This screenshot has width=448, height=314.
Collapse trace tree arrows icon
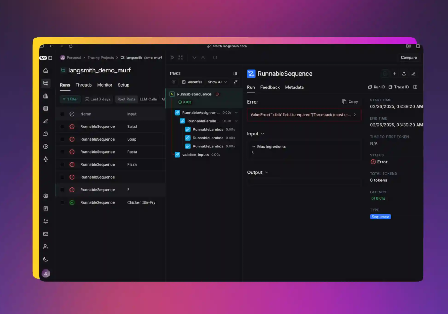[235, 82]
